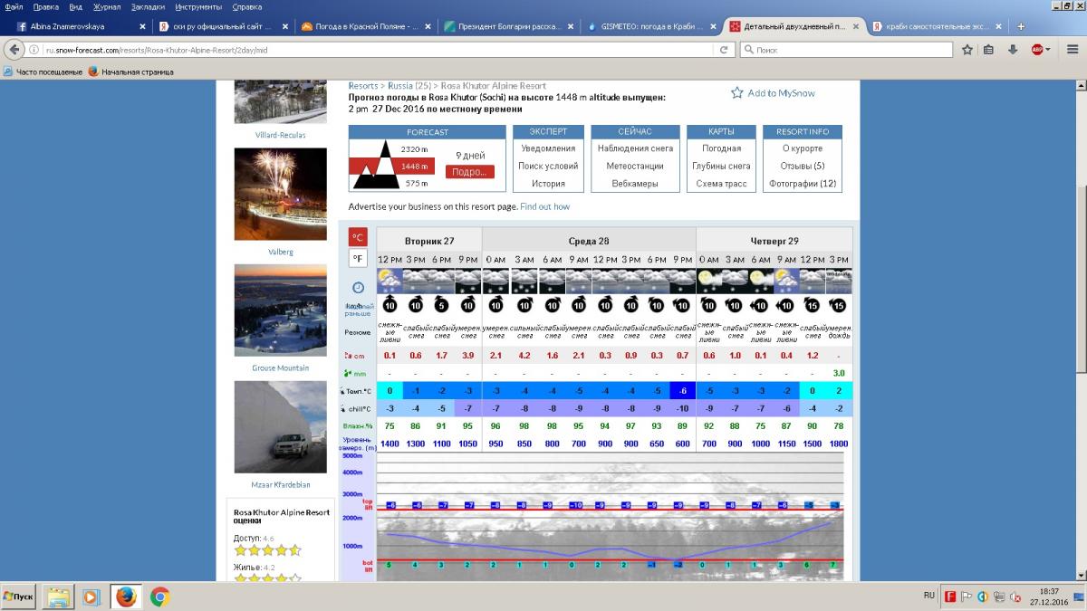Viewport: 1087px width, 611px height.
Task: Click the Thursday 0 AM moon weather icon
Action: [709, 280]
